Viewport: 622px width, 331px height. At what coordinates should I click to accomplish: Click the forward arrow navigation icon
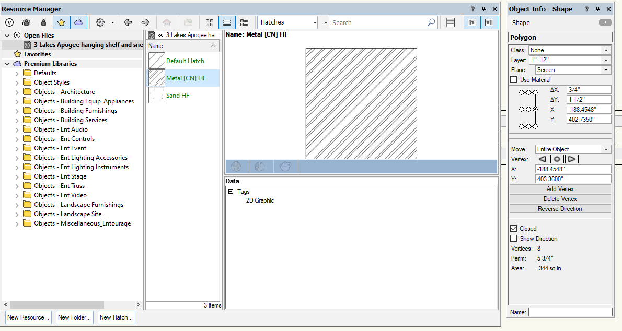145,22
